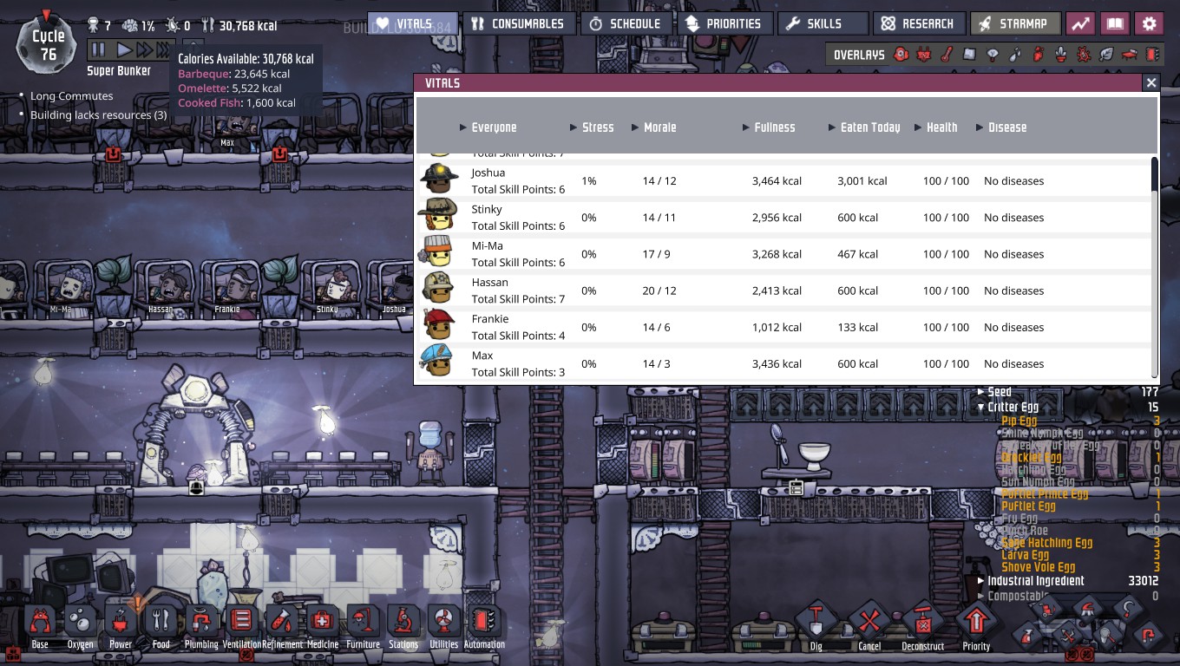Toggle the Germ overlay
Image resolution: width=1180 pixels, height=666 pixels.
tap(1083, 55)
